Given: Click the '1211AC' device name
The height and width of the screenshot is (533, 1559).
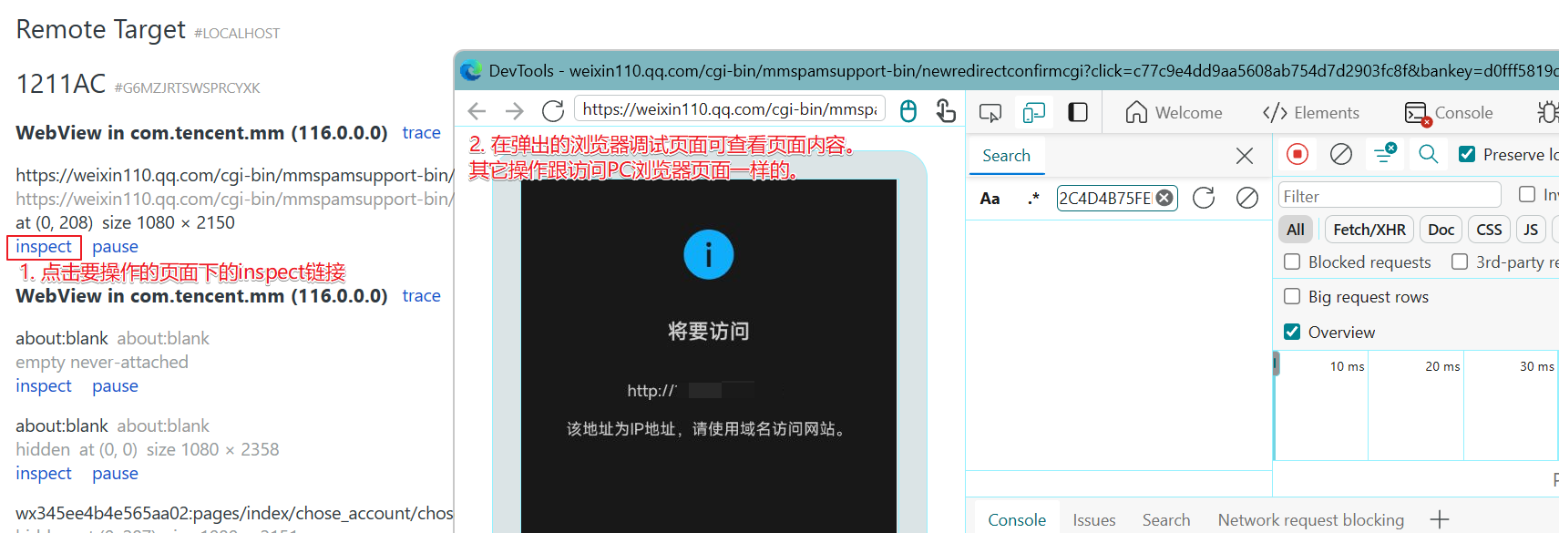Looking at the screenshot, I should point(60,84).
